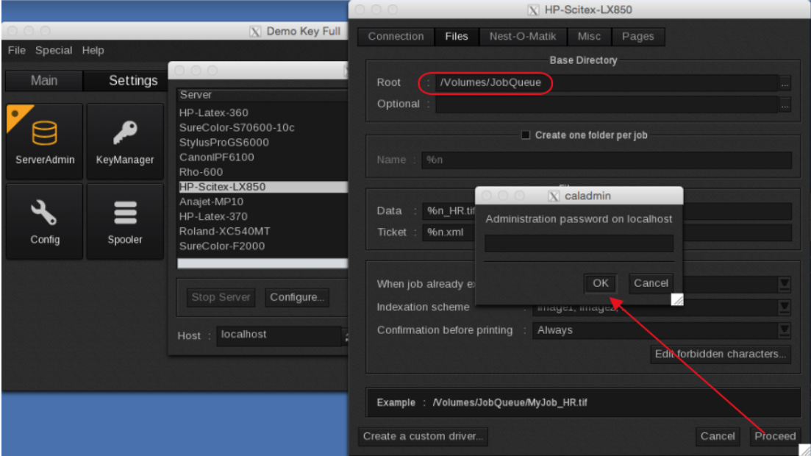
Task: Click Create a custom driver button
Action: (423, 436)
